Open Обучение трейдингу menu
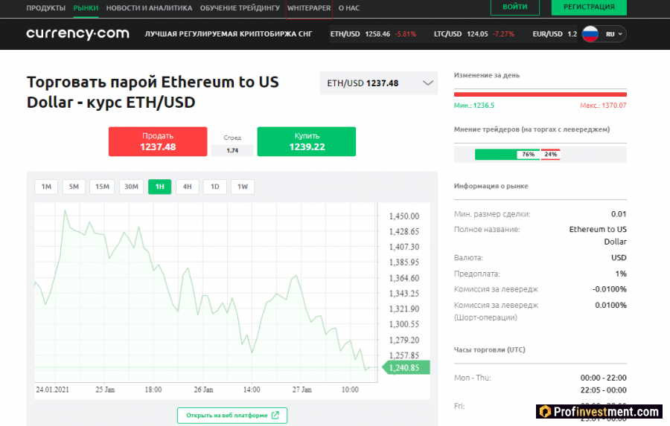 pos(240,7)
